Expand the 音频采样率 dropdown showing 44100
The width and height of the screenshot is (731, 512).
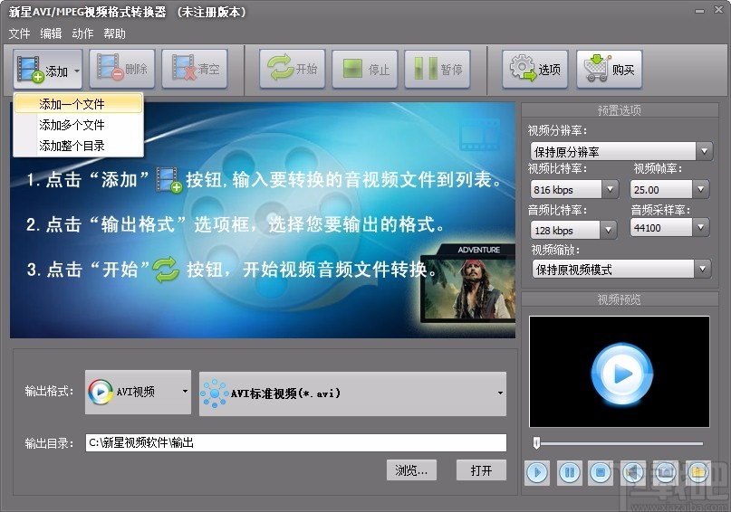point(701,228)
